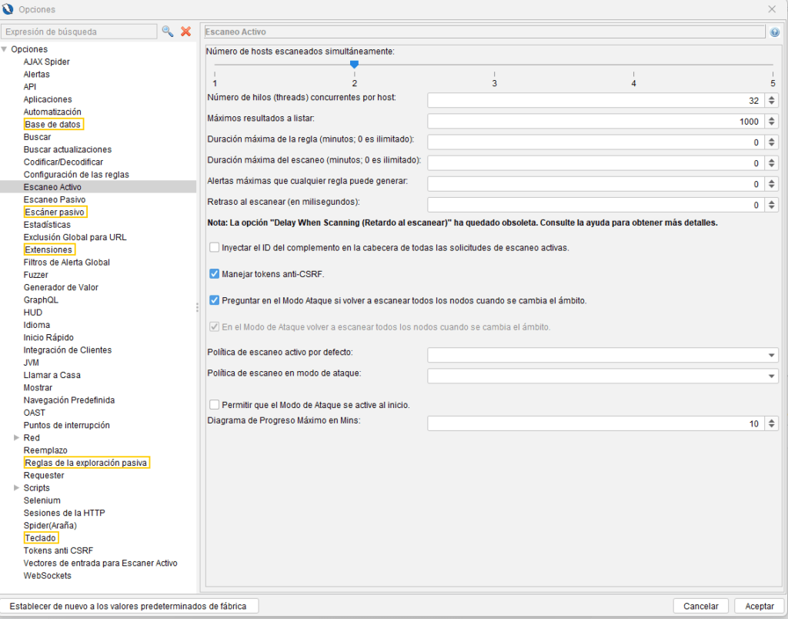This screenshot has height=619, width=788.
Task: Toggle Permitir que el Modo de Ataque se active al inicio
Action: [215, 405]
